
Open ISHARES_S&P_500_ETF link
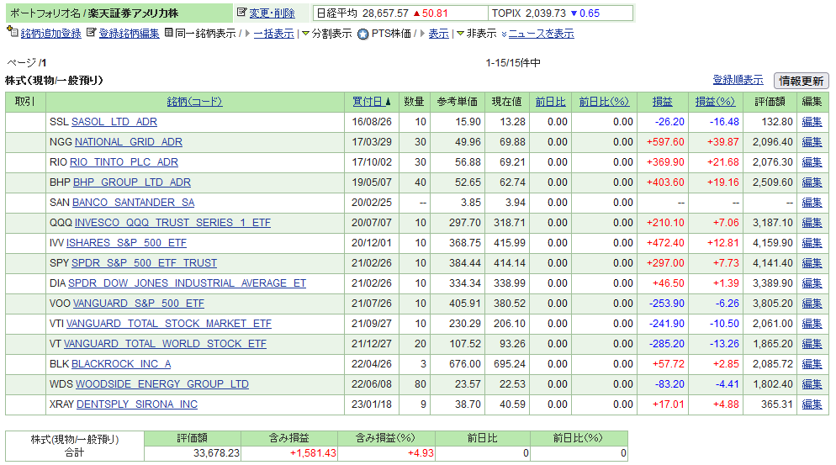click(126, 243)
